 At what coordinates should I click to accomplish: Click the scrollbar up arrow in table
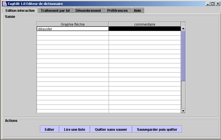pyautogui.click(x=183, y=29)
